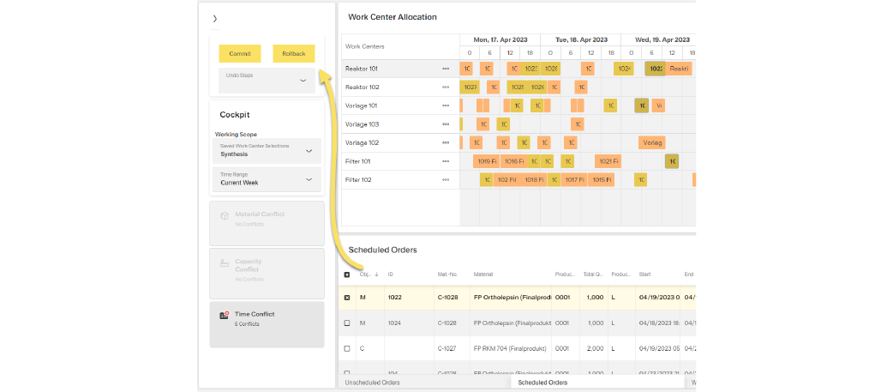The image size is (893, 392).
Task: Click the Commit button
Action: tap(240, 54)
